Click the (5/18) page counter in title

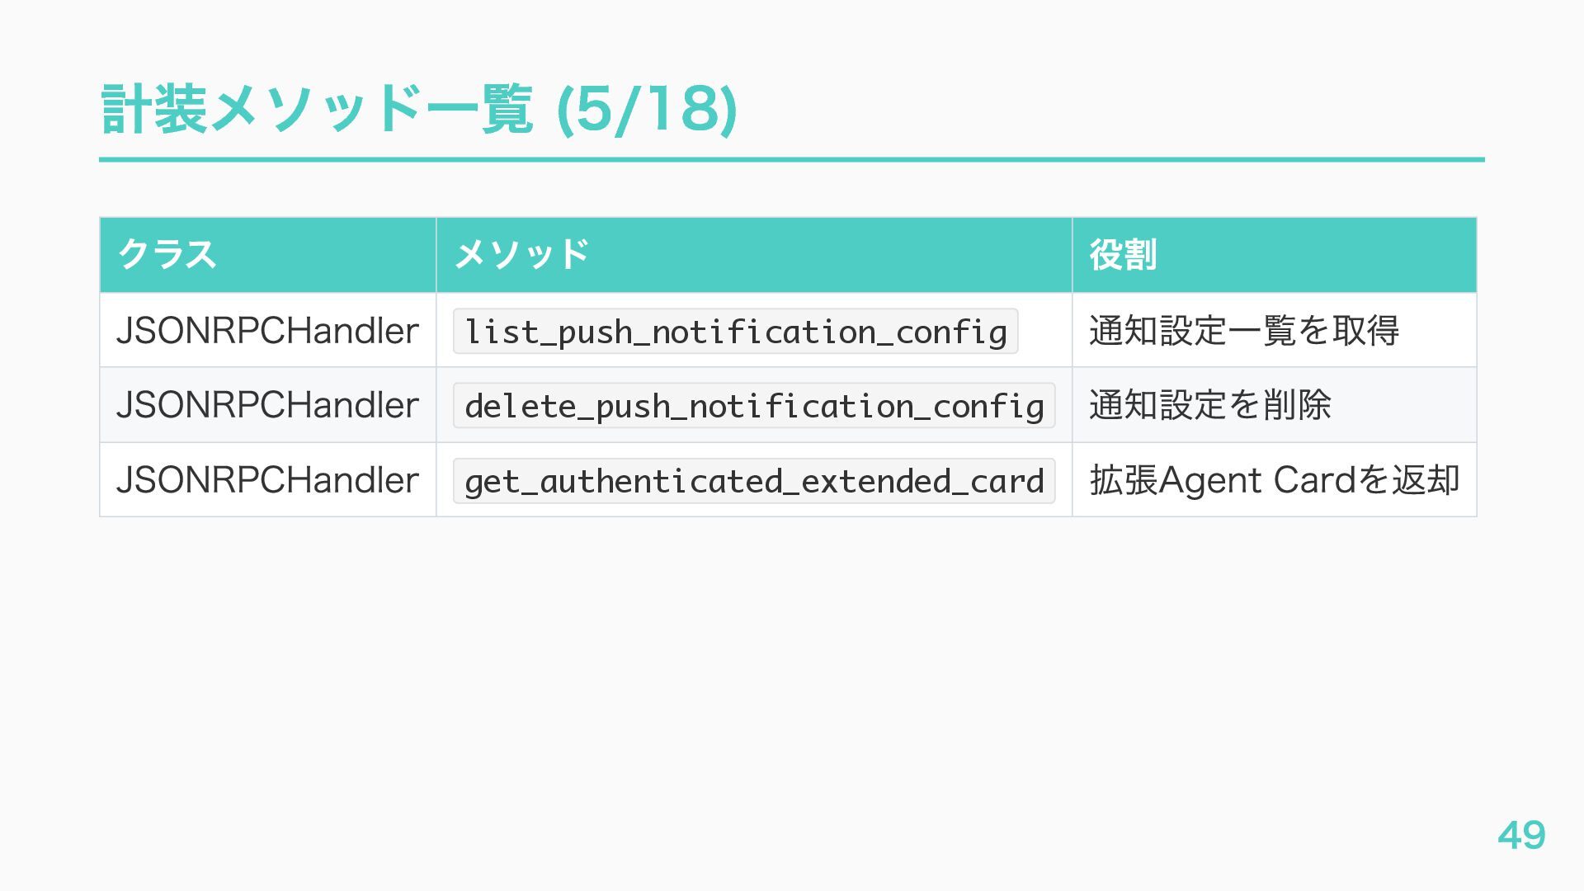(647, 110)
